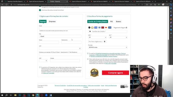The image size is (173, 97).
Task: Click the 30-day Reembolso Garantido badge
Action: point(94,72)
